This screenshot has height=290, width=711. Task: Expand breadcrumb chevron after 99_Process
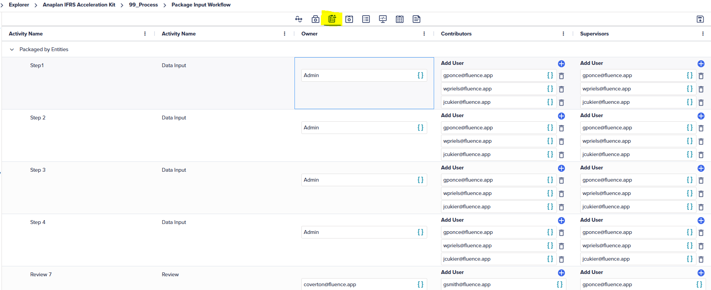click(165, 5)
